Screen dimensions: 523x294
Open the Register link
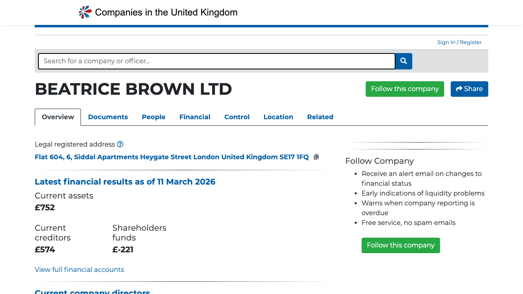470,42
